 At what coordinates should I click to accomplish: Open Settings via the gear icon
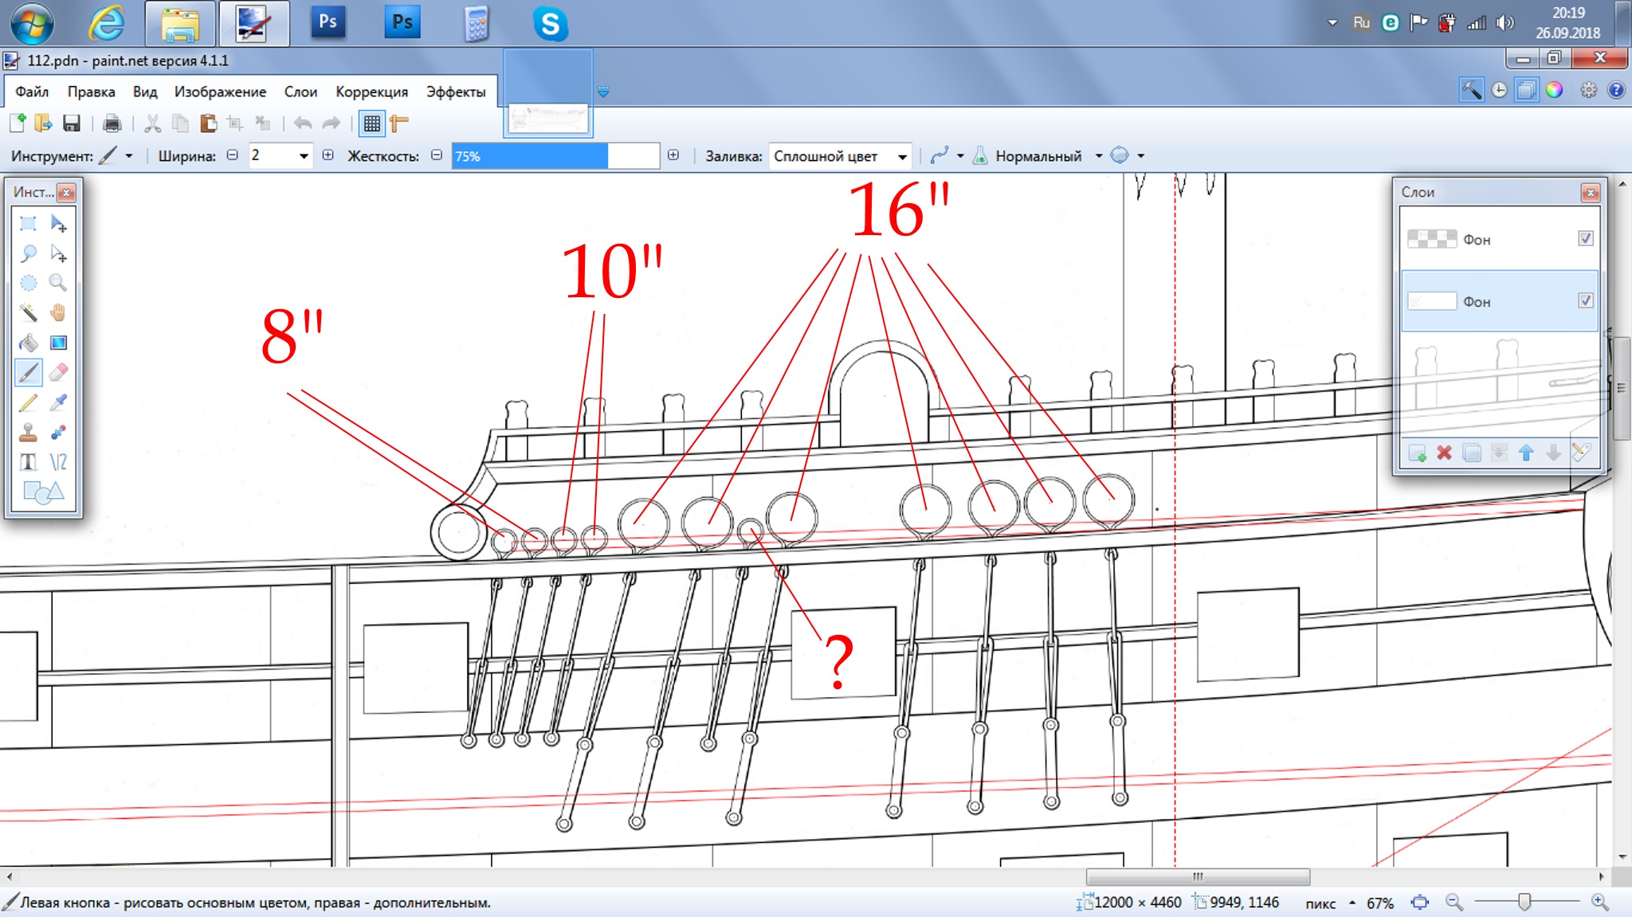(1589, 90)
